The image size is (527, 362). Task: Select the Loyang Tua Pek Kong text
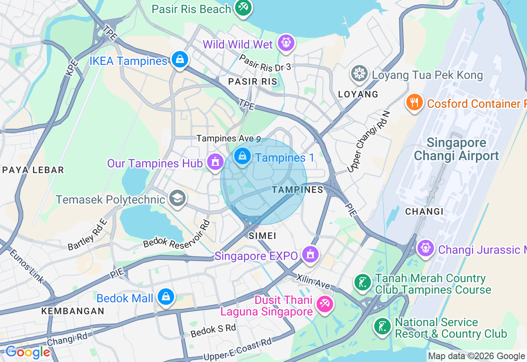click(427, 75)
